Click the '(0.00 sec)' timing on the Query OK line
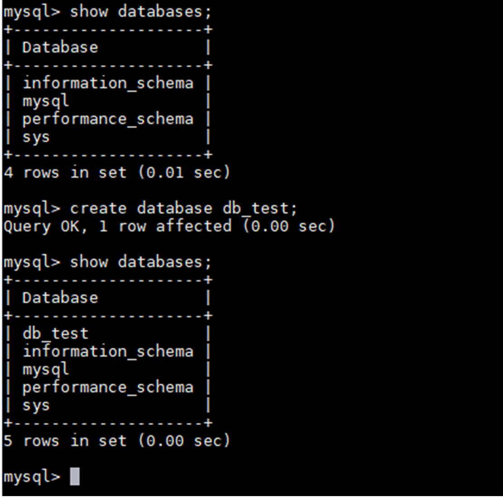 tap(289, 226)
